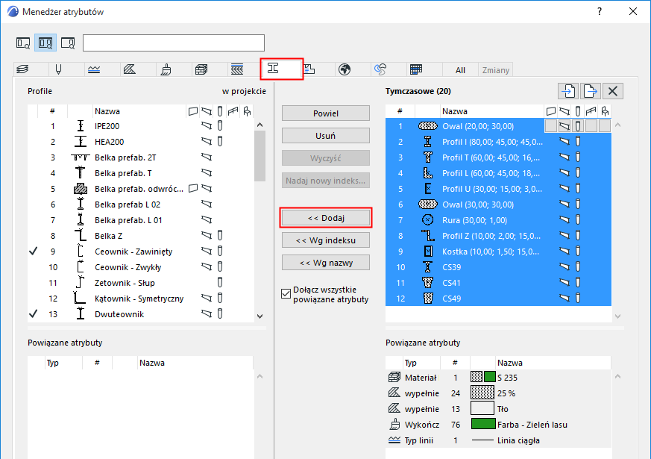This screenshot has height=459, width=651.
Task: Select the highlighted two-panel search icon
Action: 45,43
